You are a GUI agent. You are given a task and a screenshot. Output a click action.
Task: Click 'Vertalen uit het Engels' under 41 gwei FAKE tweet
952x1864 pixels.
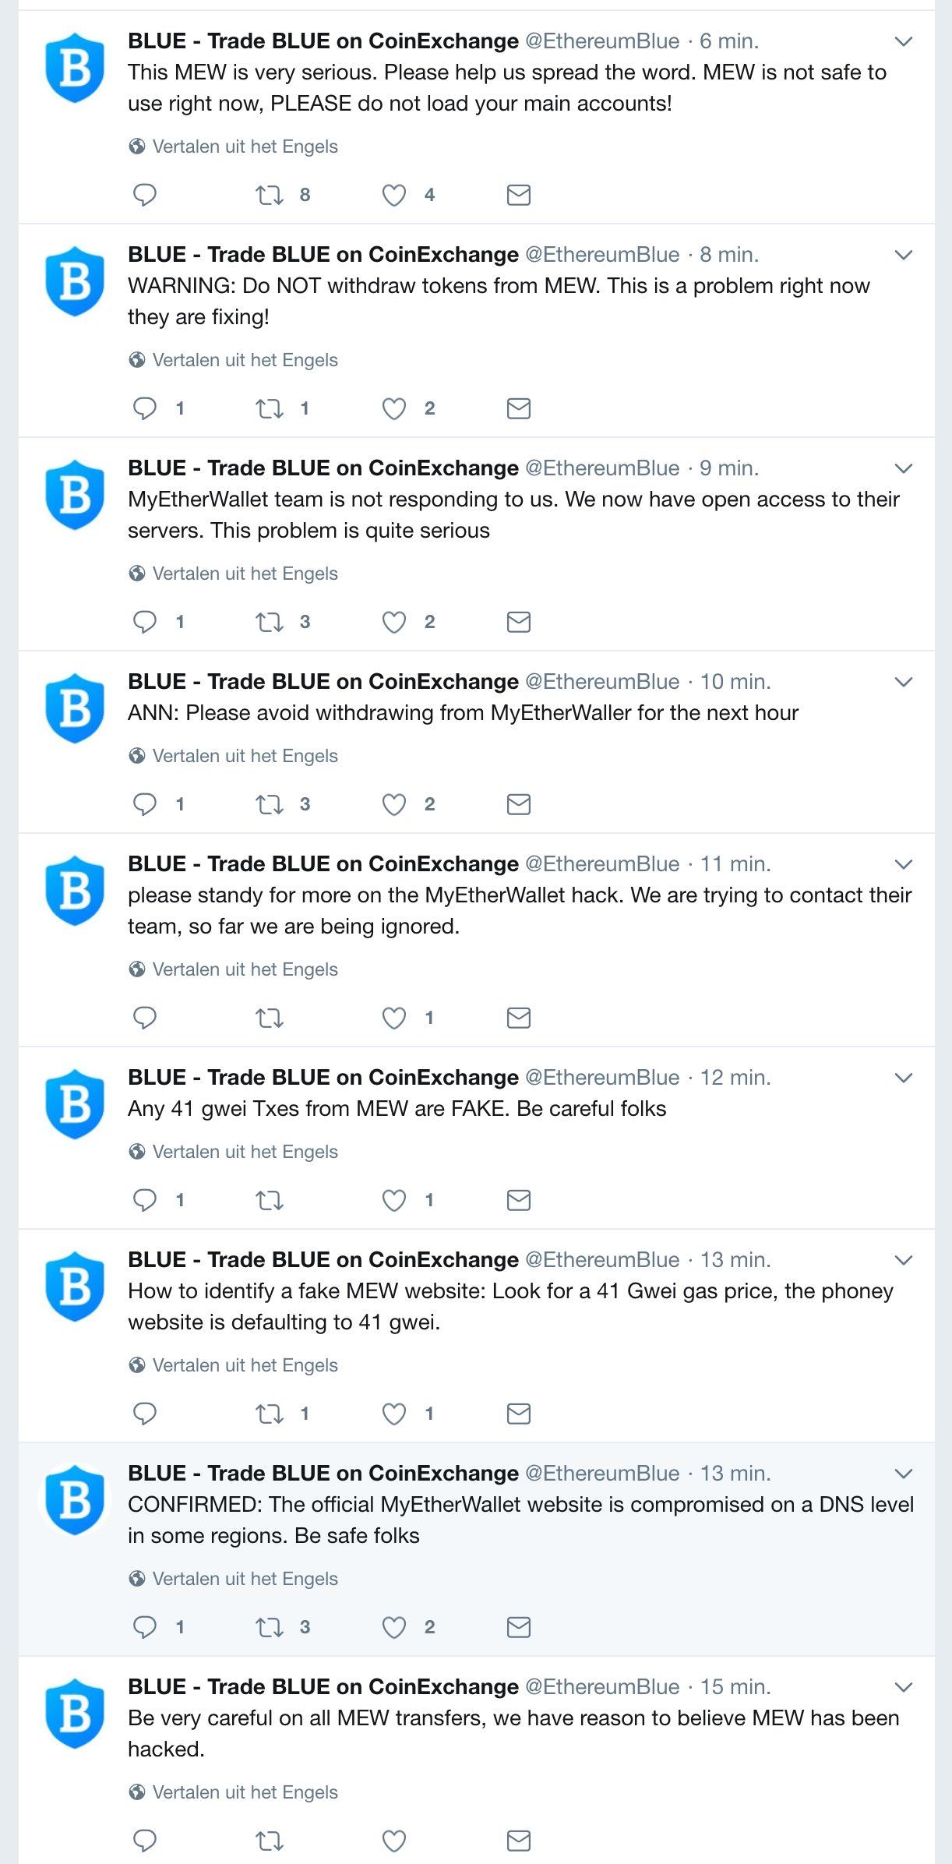(245, 1152)
